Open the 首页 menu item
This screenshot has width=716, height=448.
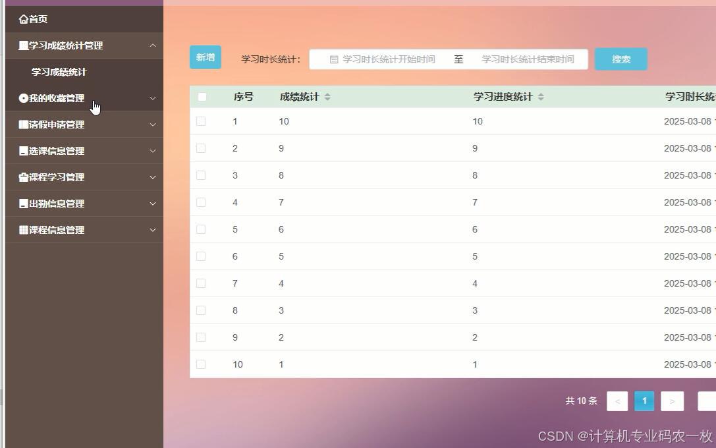point(84,19)
